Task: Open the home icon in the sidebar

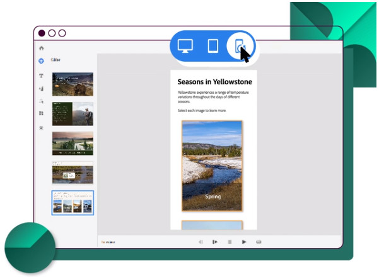Action: [42, 48]
